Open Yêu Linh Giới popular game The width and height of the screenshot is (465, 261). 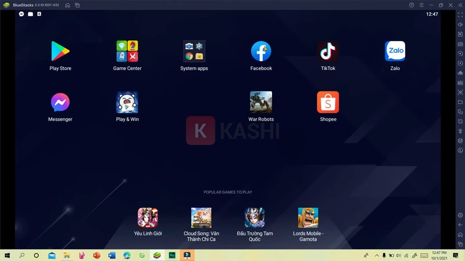[x=148, y=217]
